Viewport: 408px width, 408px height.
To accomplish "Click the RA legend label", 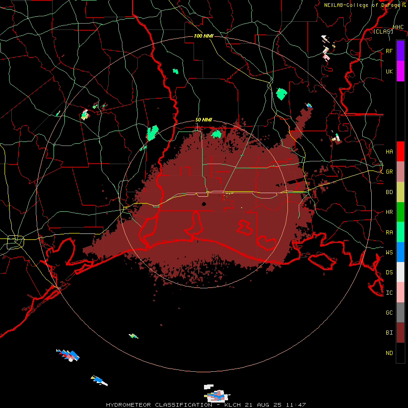I will pos(389,233).
